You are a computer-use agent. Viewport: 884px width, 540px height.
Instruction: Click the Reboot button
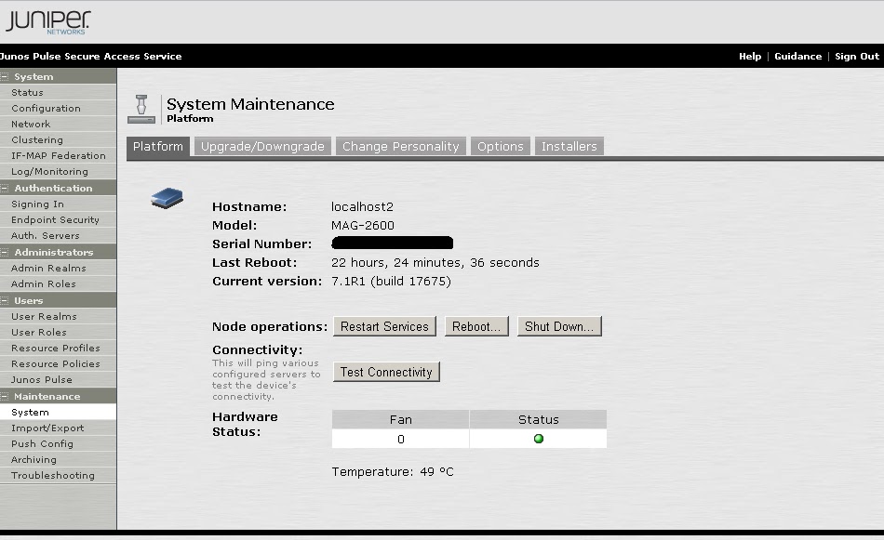point(476,326)
